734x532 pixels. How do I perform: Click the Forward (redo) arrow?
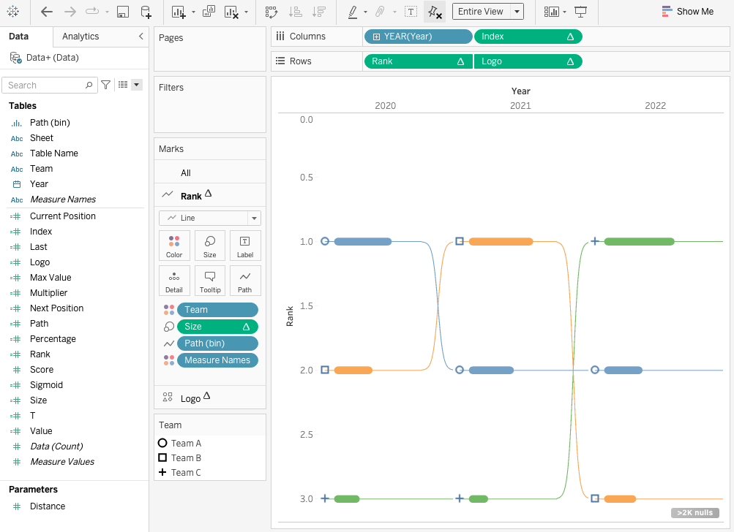click(70, 12)
